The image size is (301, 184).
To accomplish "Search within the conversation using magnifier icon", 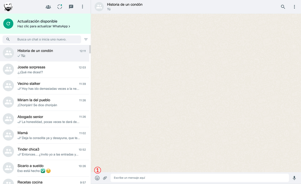I will point(283,7).
